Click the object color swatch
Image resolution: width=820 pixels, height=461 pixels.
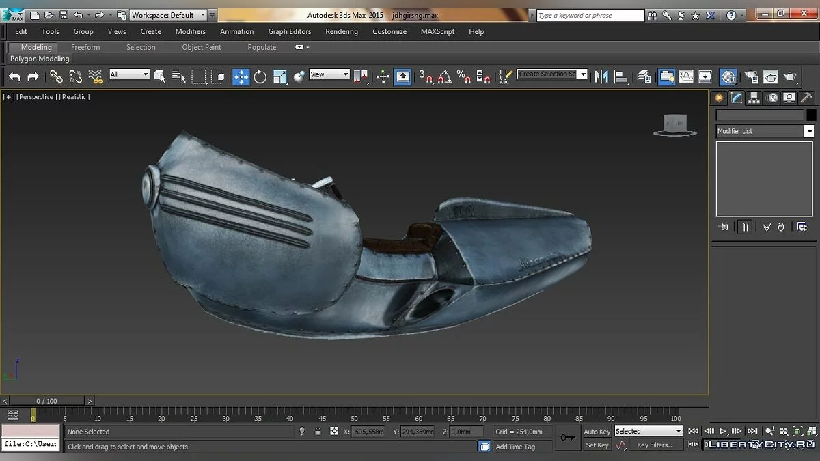coord(811,115)
